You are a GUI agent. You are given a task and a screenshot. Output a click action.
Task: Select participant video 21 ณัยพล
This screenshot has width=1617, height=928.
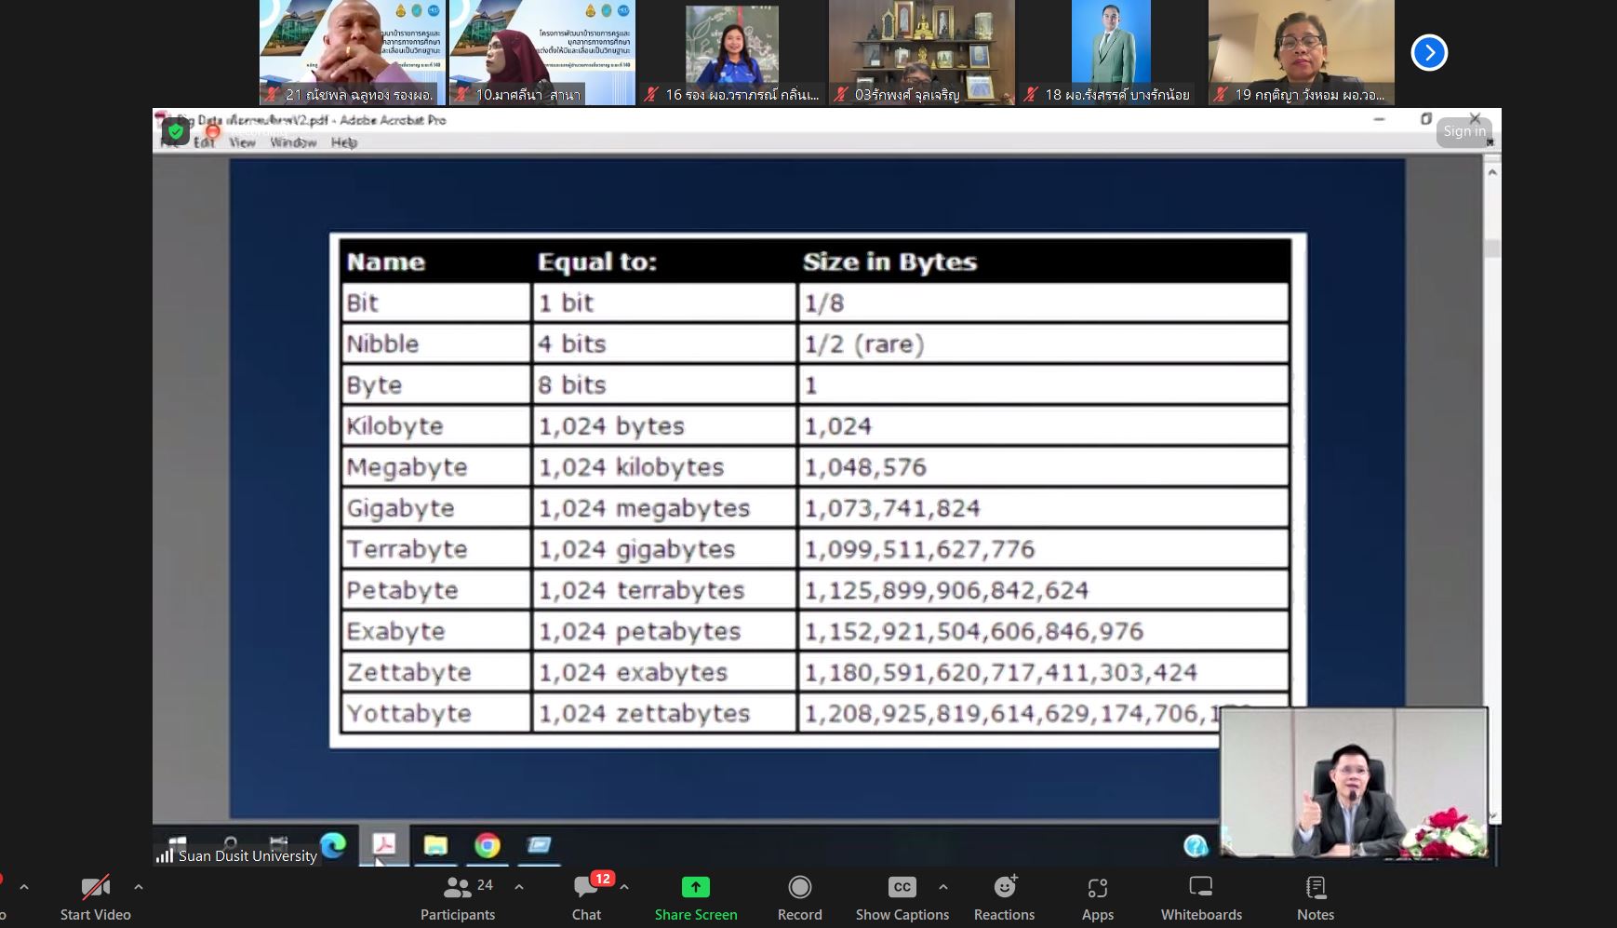click(x=353, y=52)
